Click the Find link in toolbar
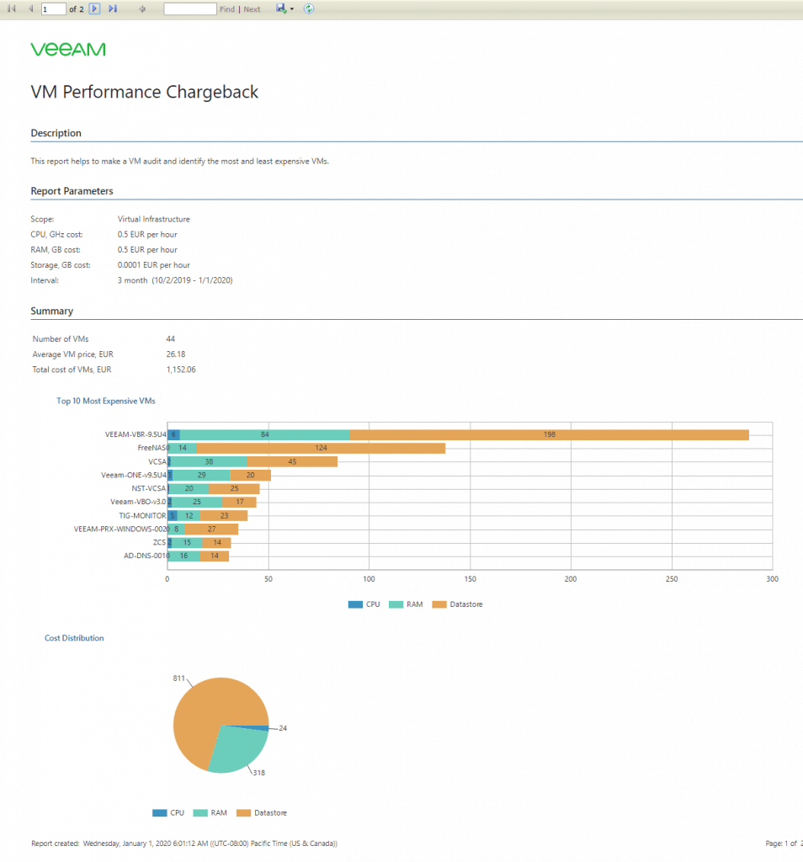The height and width of the screenshot is (862, 803). point(227,9)
